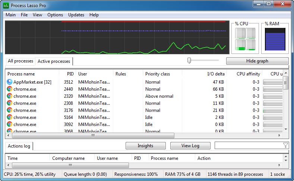Viewport: 294px width, 181px height.
Task: Sort by I/O delta column header
Action: [204, 74]
